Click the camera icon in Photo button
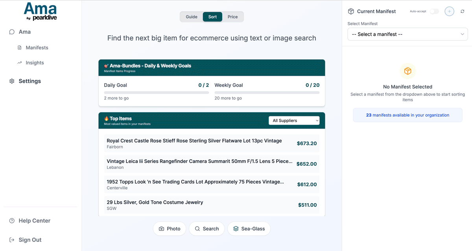Viewport: 472px width, 251px height. 161,229
